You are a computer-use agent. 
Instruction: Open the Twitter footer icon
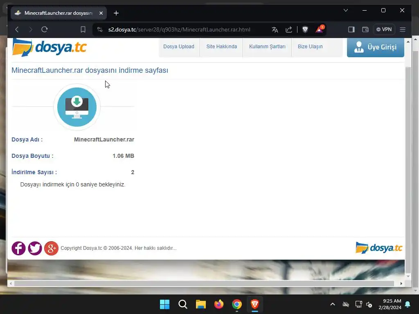[35, 248]
